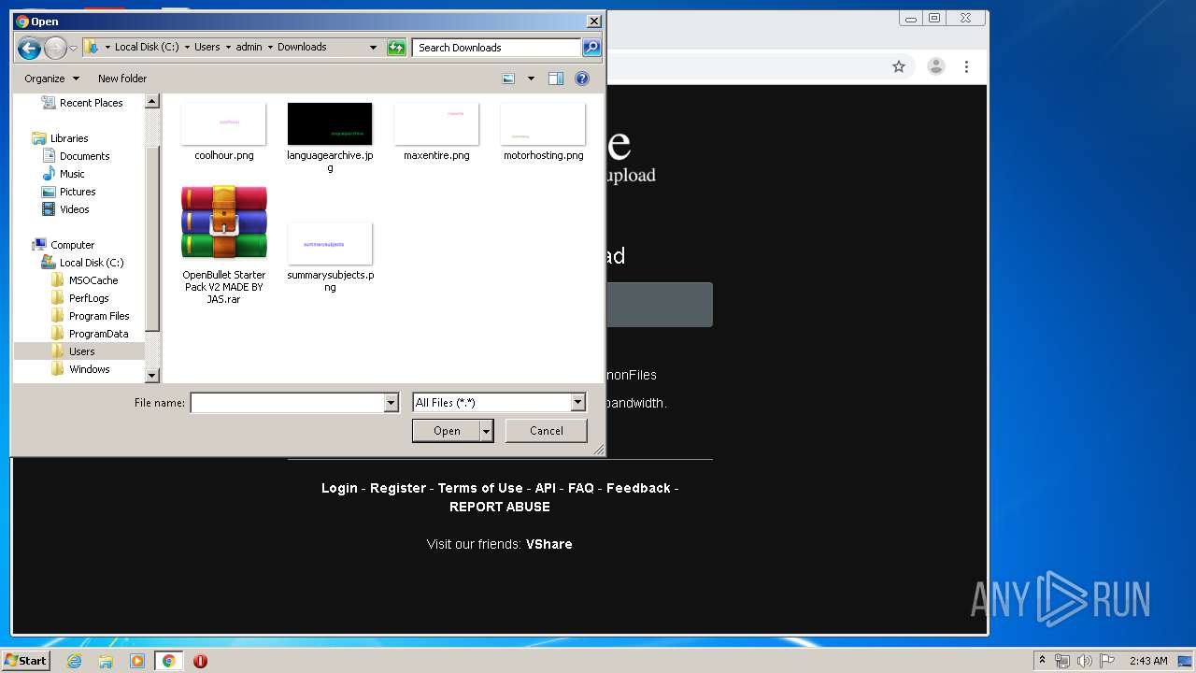1196x673 pixels.
Task: Open the recent pages dropdown arrow
Action: pyautogui.click(x=74, y=48)
